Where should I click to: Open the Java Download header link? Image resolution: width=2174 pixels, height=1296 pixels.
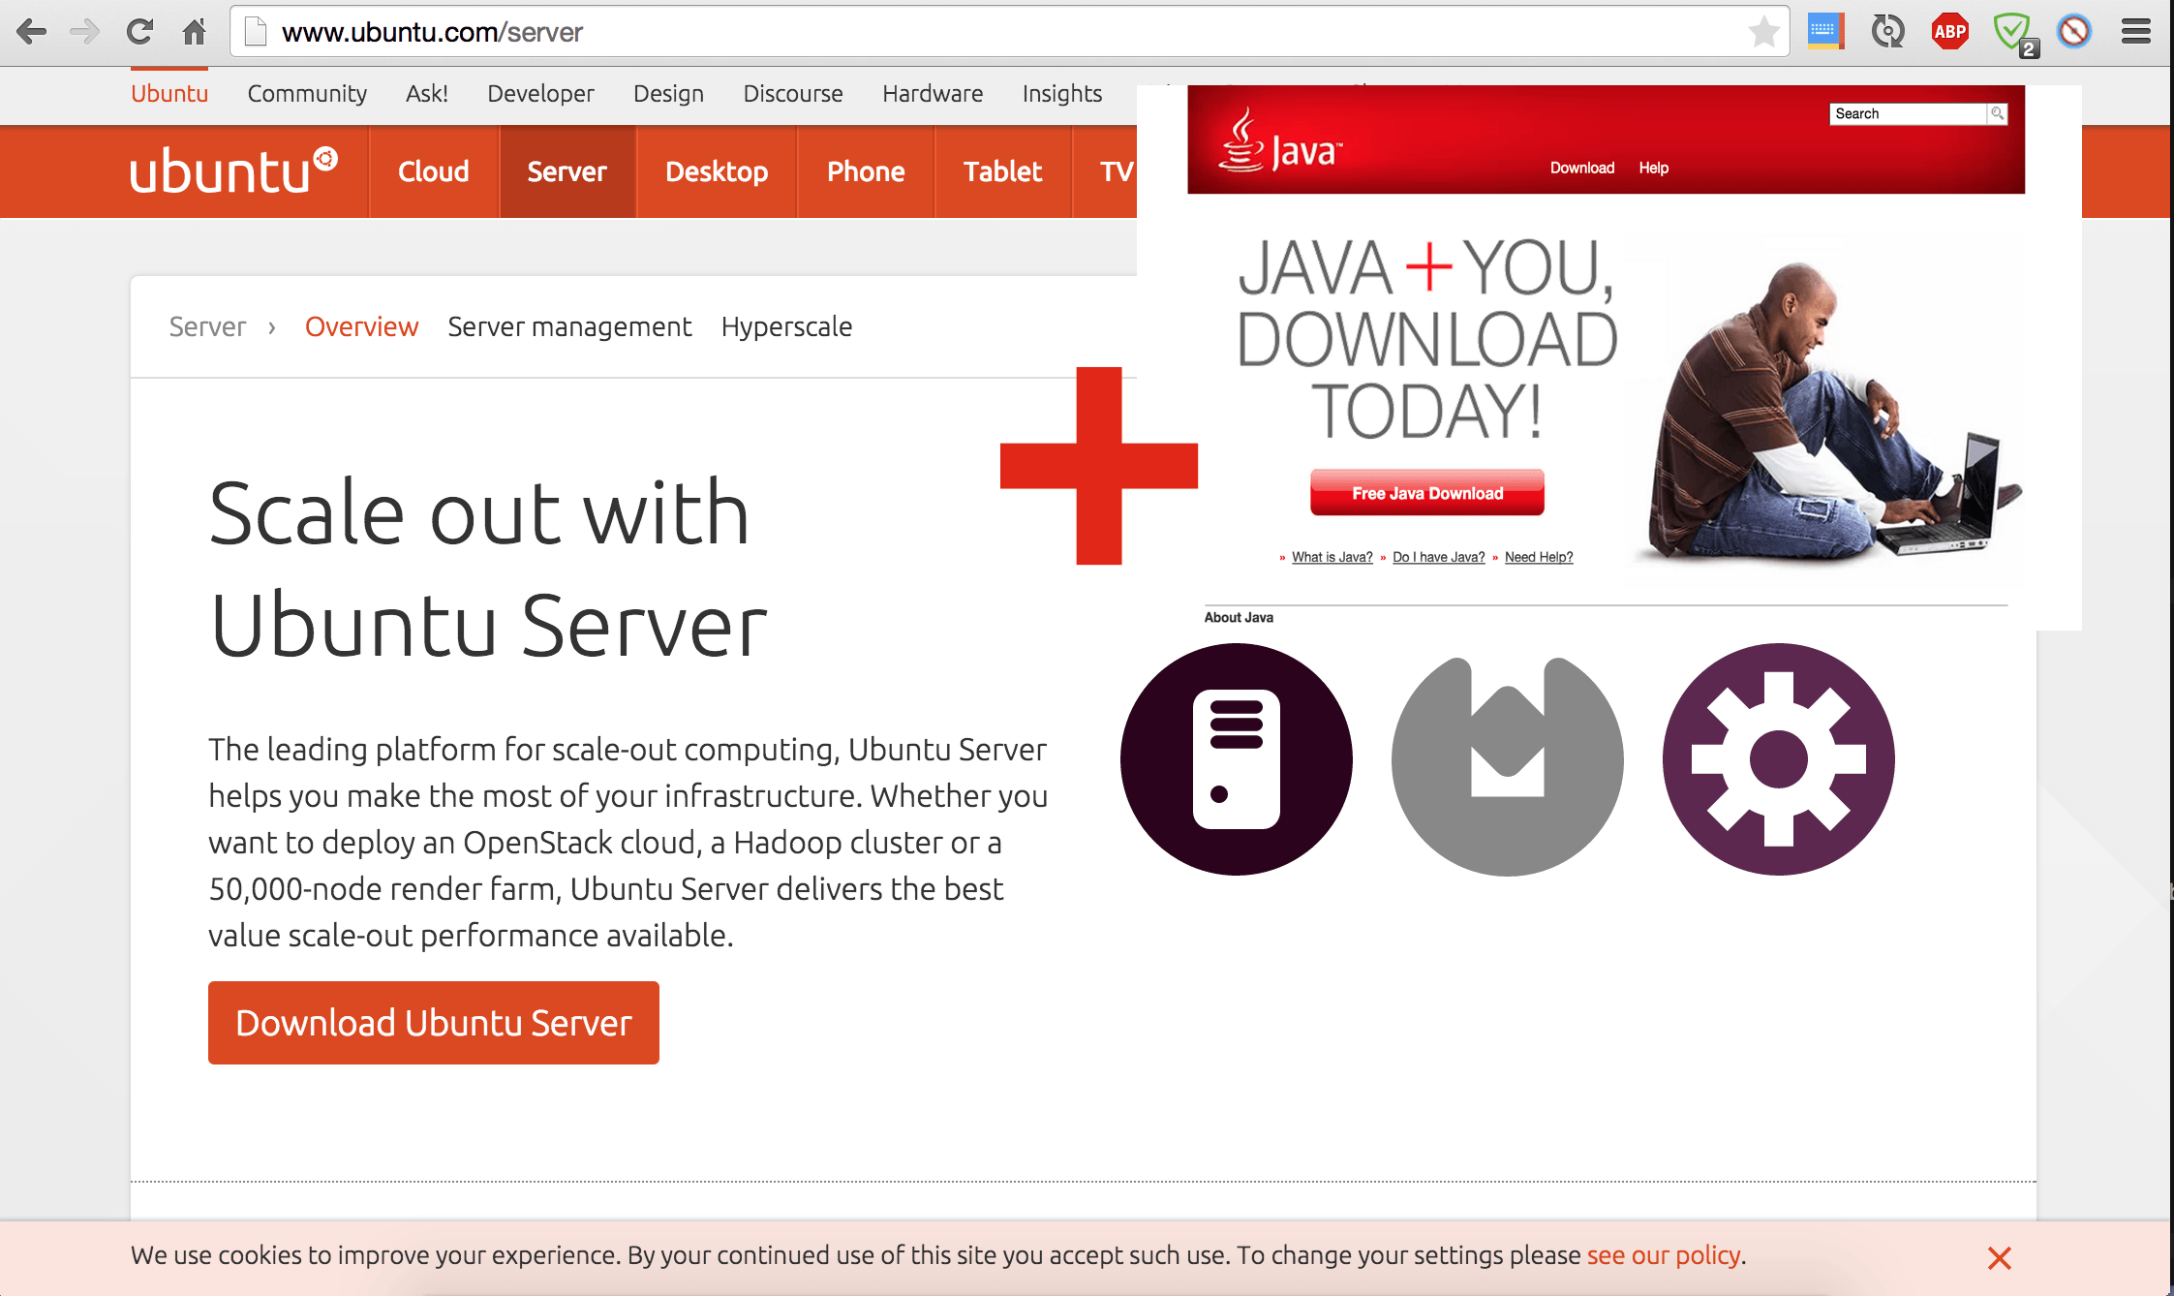tap(1582, 168)
